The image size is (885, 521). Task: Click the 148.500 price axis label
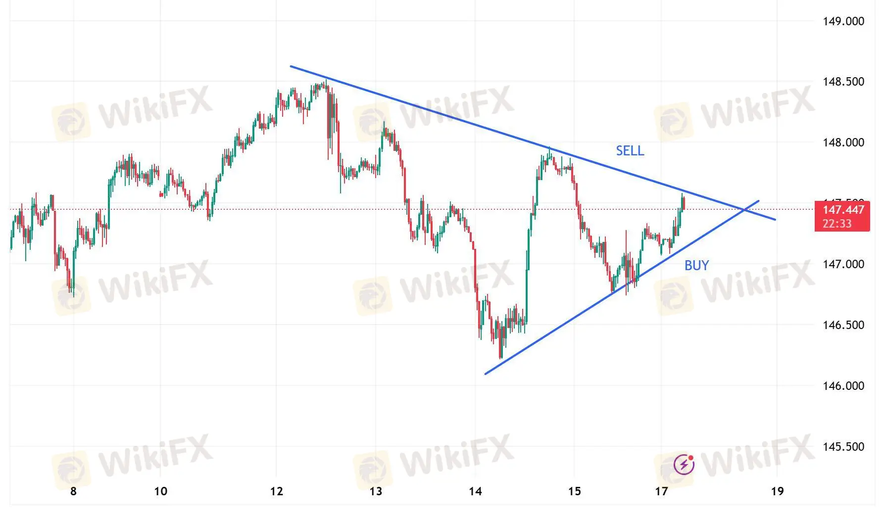pyautogui.click(x=843, y=82)
